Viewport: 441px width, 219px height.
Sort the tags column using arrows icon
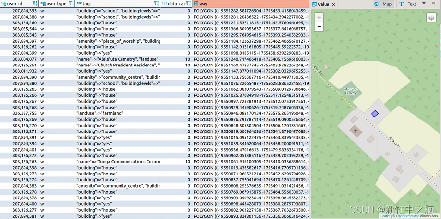click(x=159, y=4)
